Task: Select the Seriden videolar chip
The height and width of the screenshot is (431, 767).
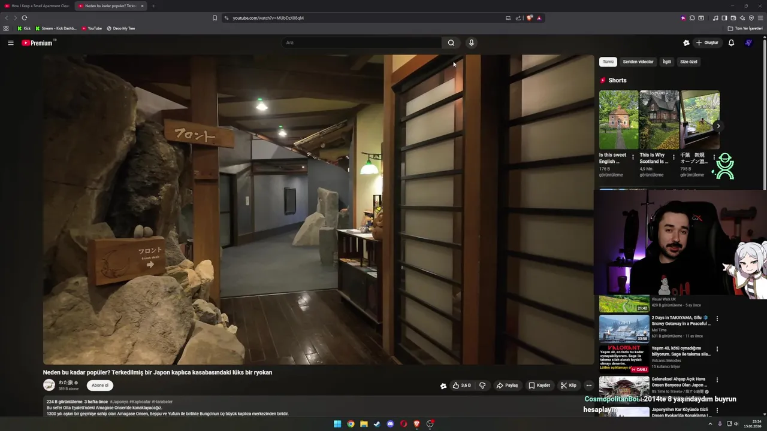Action: (638, 62)
